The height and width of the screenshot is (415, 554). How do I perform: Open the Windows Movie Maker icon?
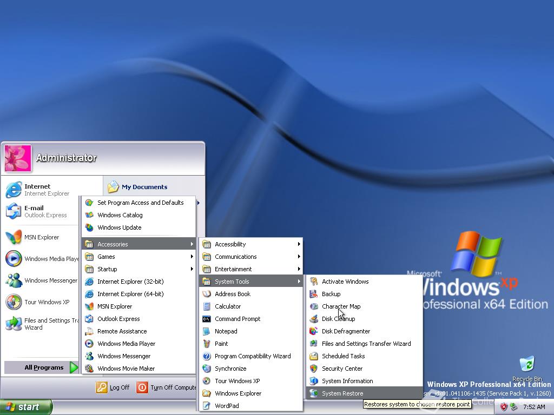[89, 369]
